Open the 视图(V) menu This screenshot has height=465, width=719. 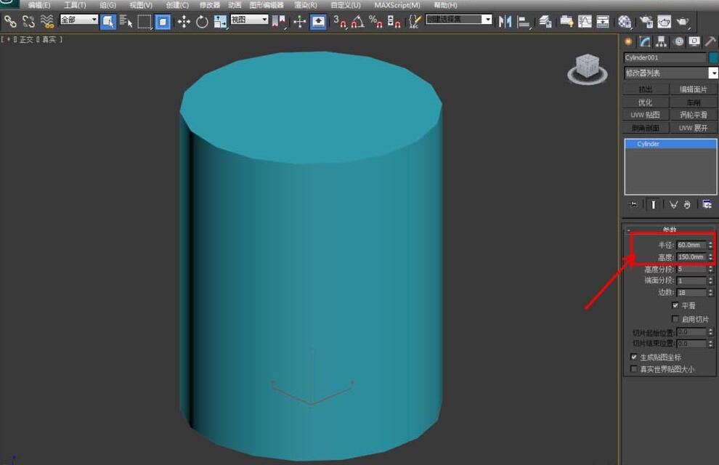pyautogui.click(x=141, y=5)
